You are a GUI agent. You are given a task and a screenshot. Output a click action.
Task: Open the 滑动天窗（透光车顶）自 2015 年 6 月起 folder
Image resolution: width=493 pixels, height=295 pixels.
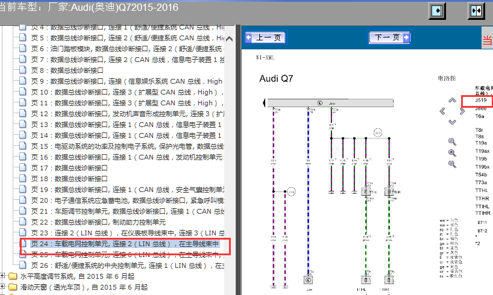click(84, 287)
